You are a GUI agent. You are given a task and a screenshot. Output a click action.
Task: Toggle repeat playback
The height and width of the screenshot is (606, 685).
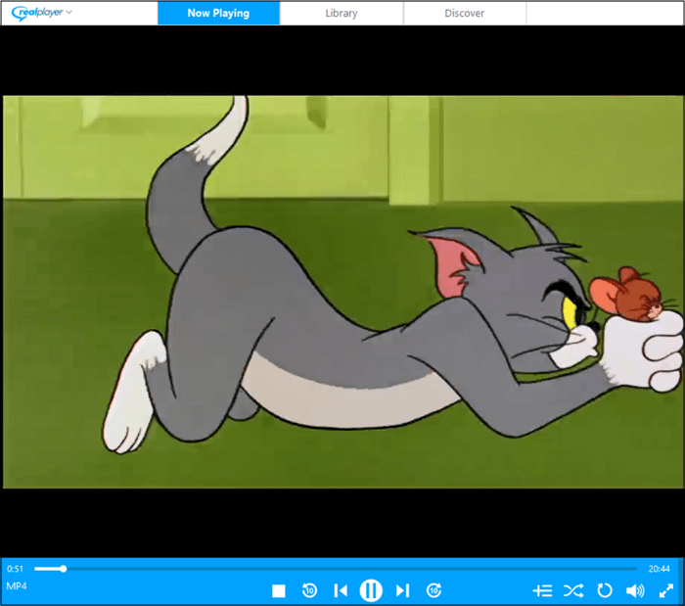[x=605, y=590]
